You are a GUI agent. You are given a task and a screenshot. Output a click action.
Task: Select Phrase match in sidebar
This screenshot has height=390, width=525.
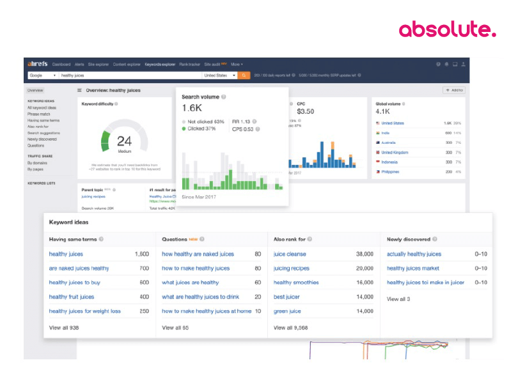click(39, 114)
